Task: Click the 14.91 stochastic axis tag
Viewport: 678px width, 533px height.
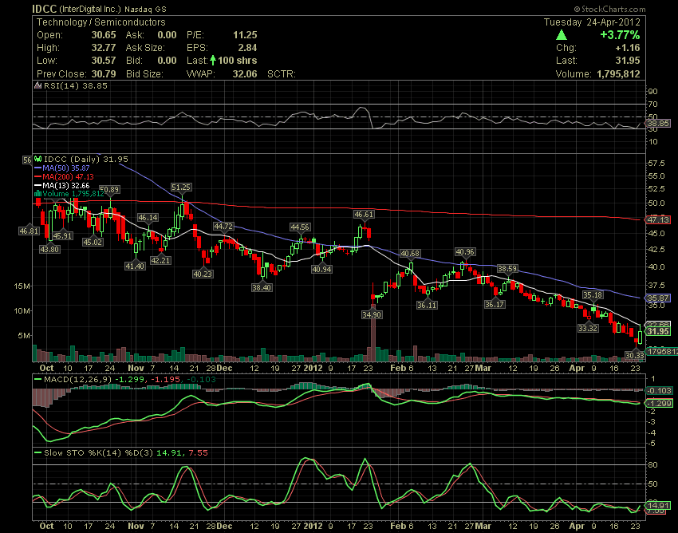Action: tap(658, 505)
